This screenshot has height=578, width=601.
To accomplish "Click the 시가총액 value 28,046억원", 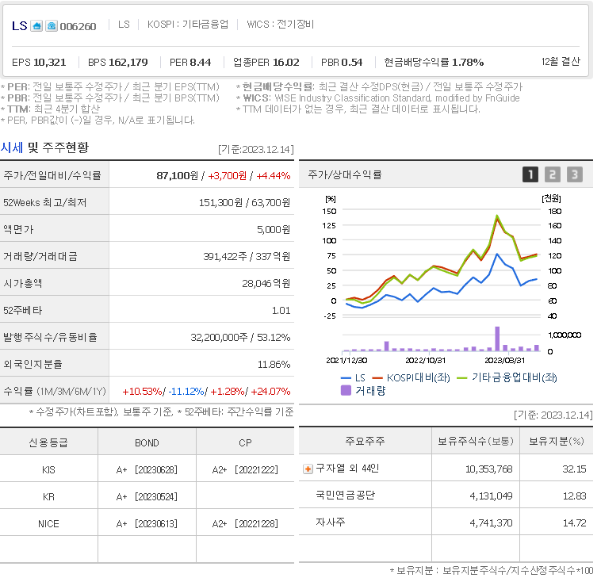I will (266, 283).
